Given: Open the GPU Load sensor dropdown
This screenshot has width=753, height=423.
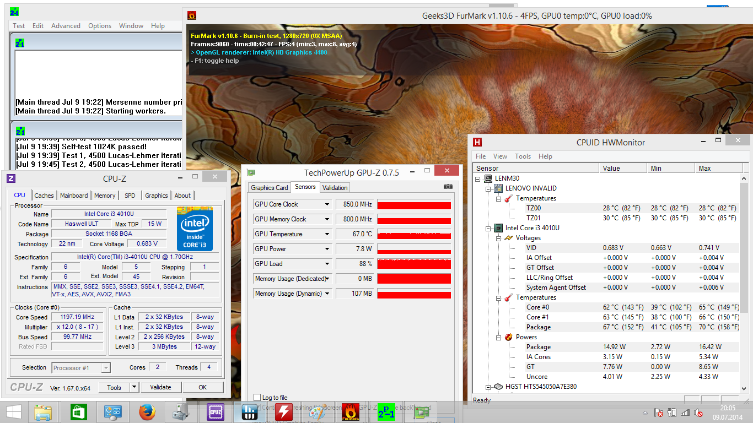Looking at the screenshot, I should coord(327,264).
